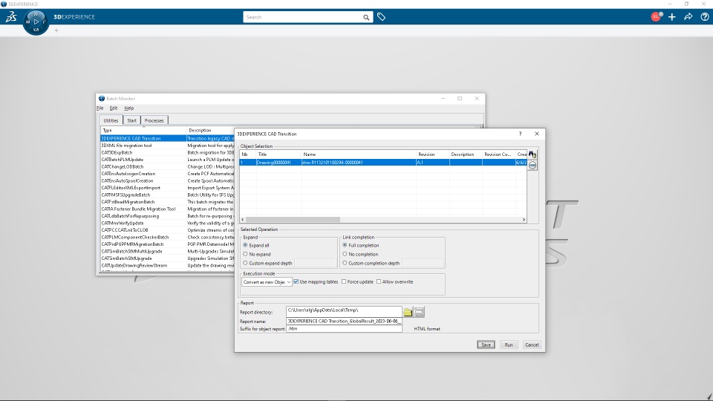Open the user profile avatar

tap(656, 17)
